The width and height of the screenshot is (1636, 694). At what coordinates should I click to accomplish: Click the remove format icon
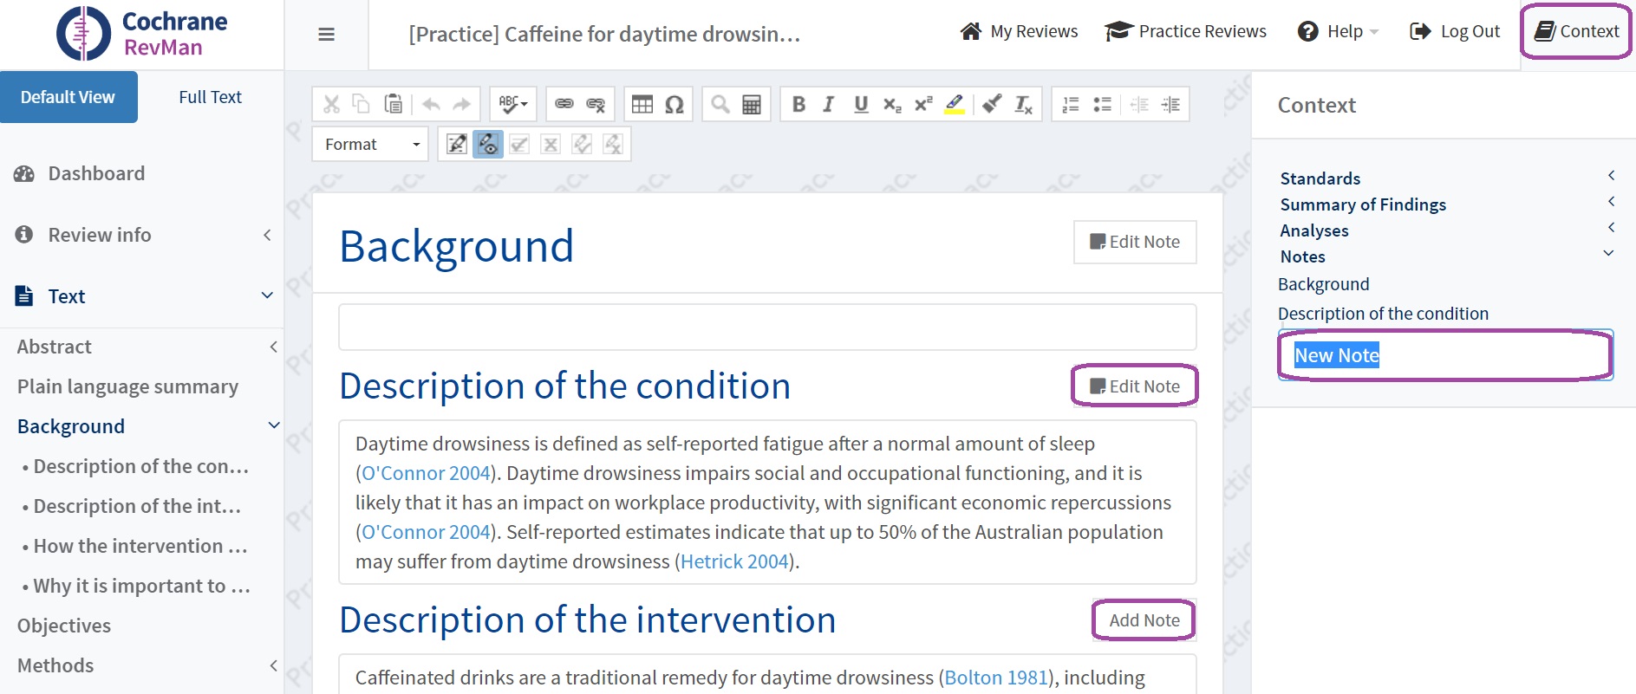click(1023, 105)
